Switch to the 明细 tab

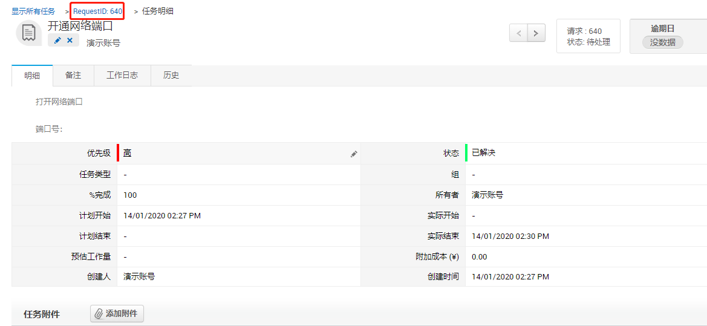pyautogui.click(x=32, y=76)
